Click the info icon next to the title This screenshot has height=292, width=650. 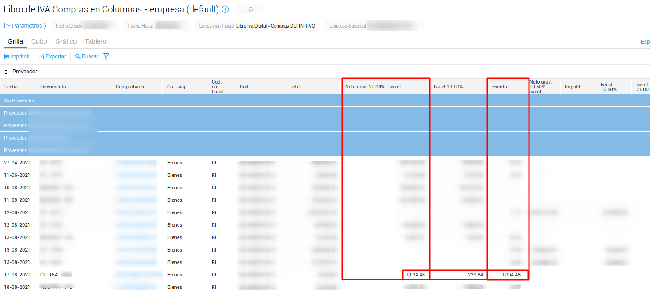226,9
